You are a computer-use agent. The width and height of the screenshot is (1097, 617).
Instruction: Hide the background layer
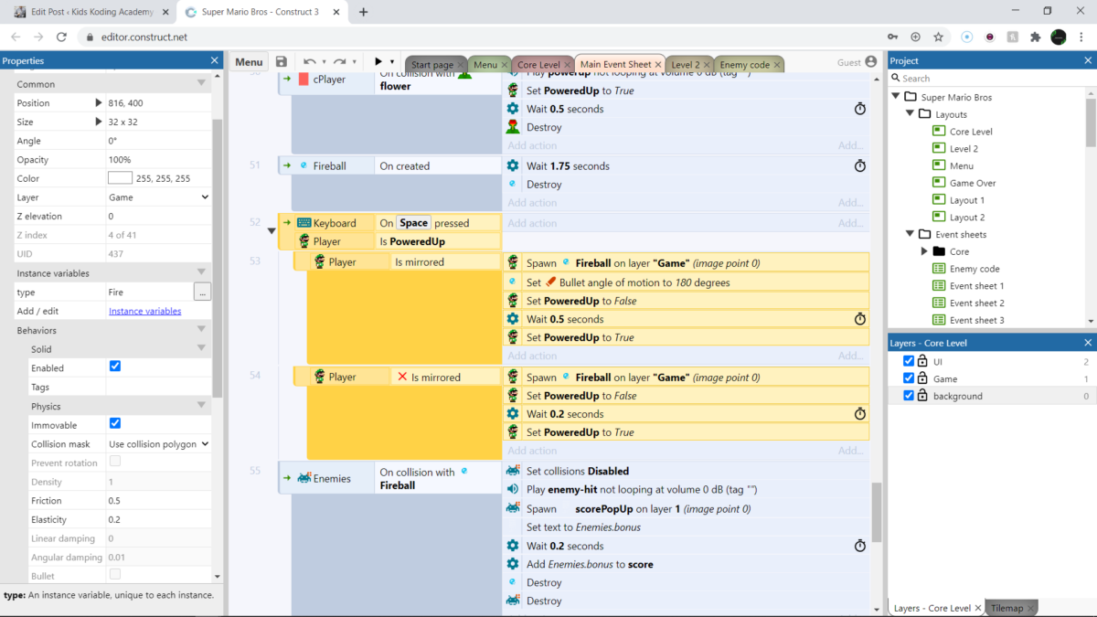909,396
